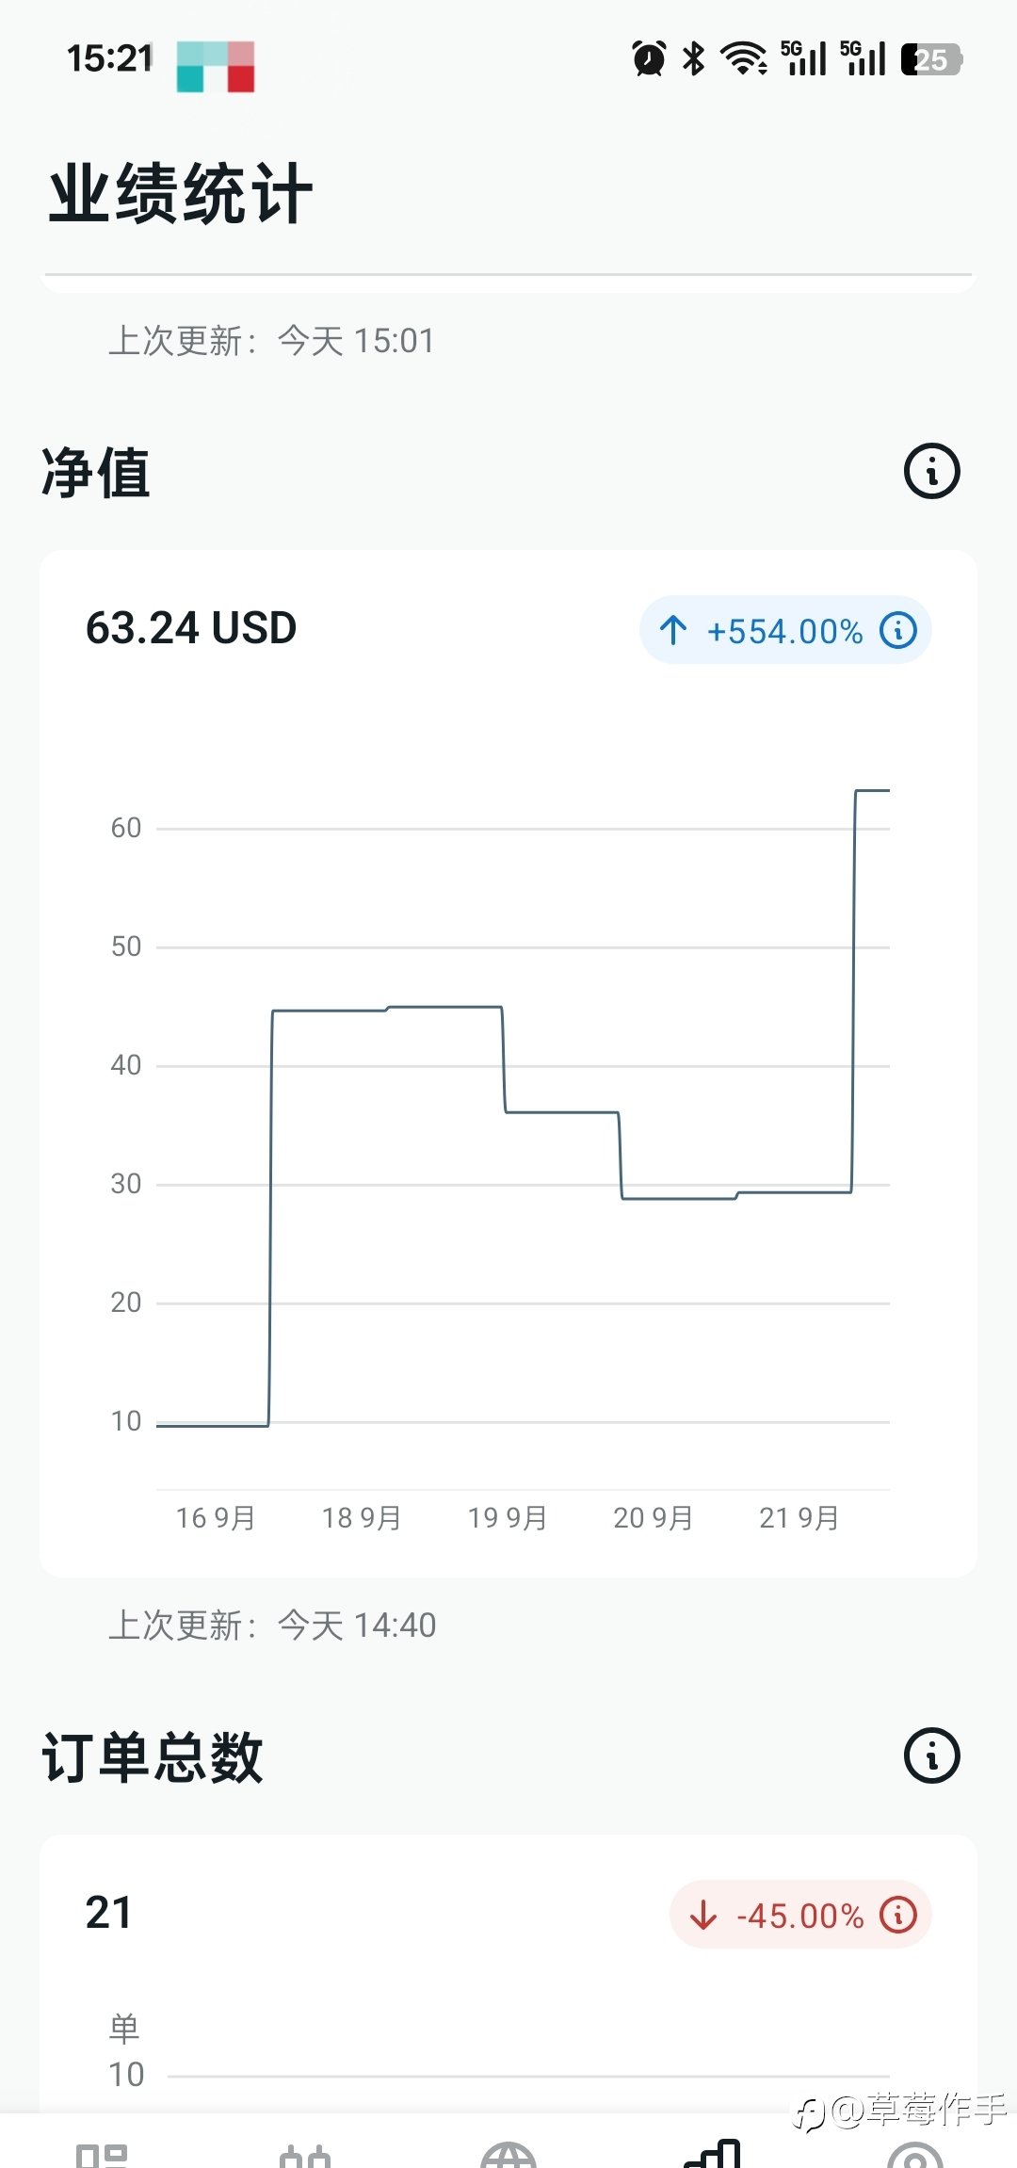Tap info icon inside +554.00% badge
1017x2168 pixels.
pyautogui.click(x=898, y=630)
